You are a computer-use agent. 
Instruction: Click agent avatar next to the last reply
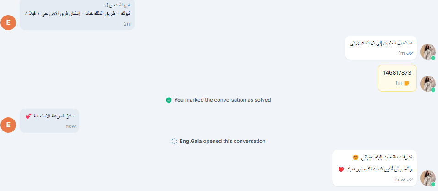[x=427, y=178]
